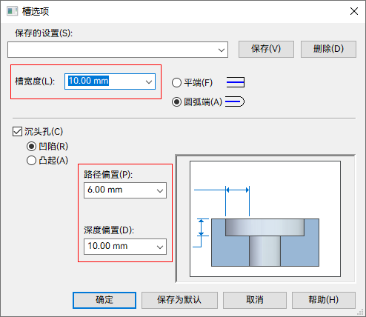Click the arc end slot shape icon
Screen dimensions: 366x317
235,101
